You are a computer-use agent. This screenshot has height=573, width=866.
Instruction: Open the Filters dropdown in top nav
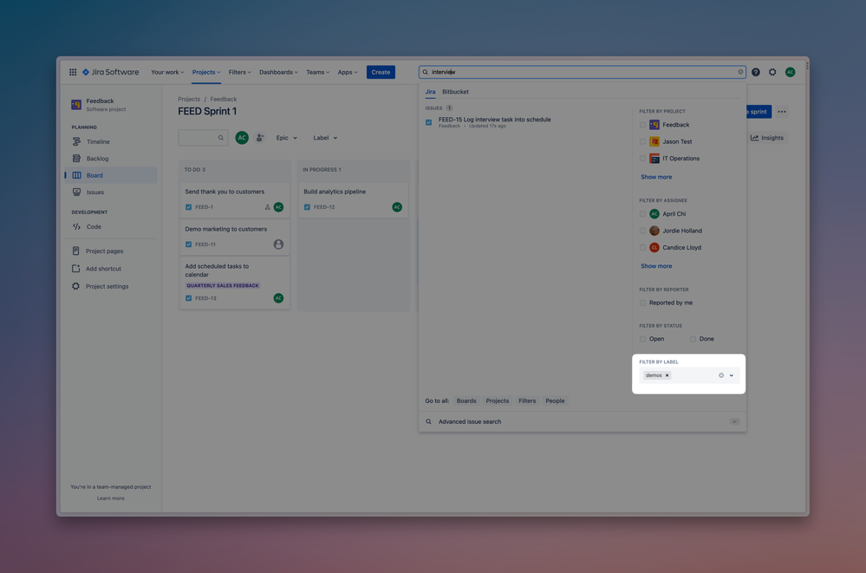(x=240, y=72)
